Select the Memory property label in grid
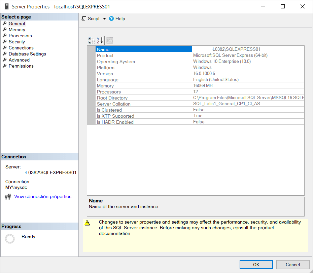Viewport: 313px width, 273px height. 105,86
